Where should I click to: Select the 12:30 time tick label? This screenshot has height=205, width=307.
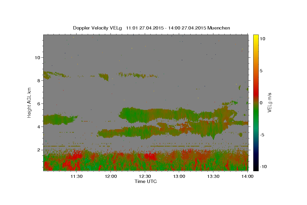click(145, 176)
